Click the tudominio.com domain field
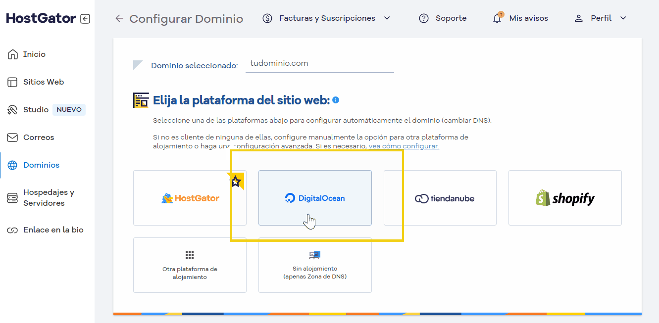Screen dimensions: 659x323 (320, 64)
